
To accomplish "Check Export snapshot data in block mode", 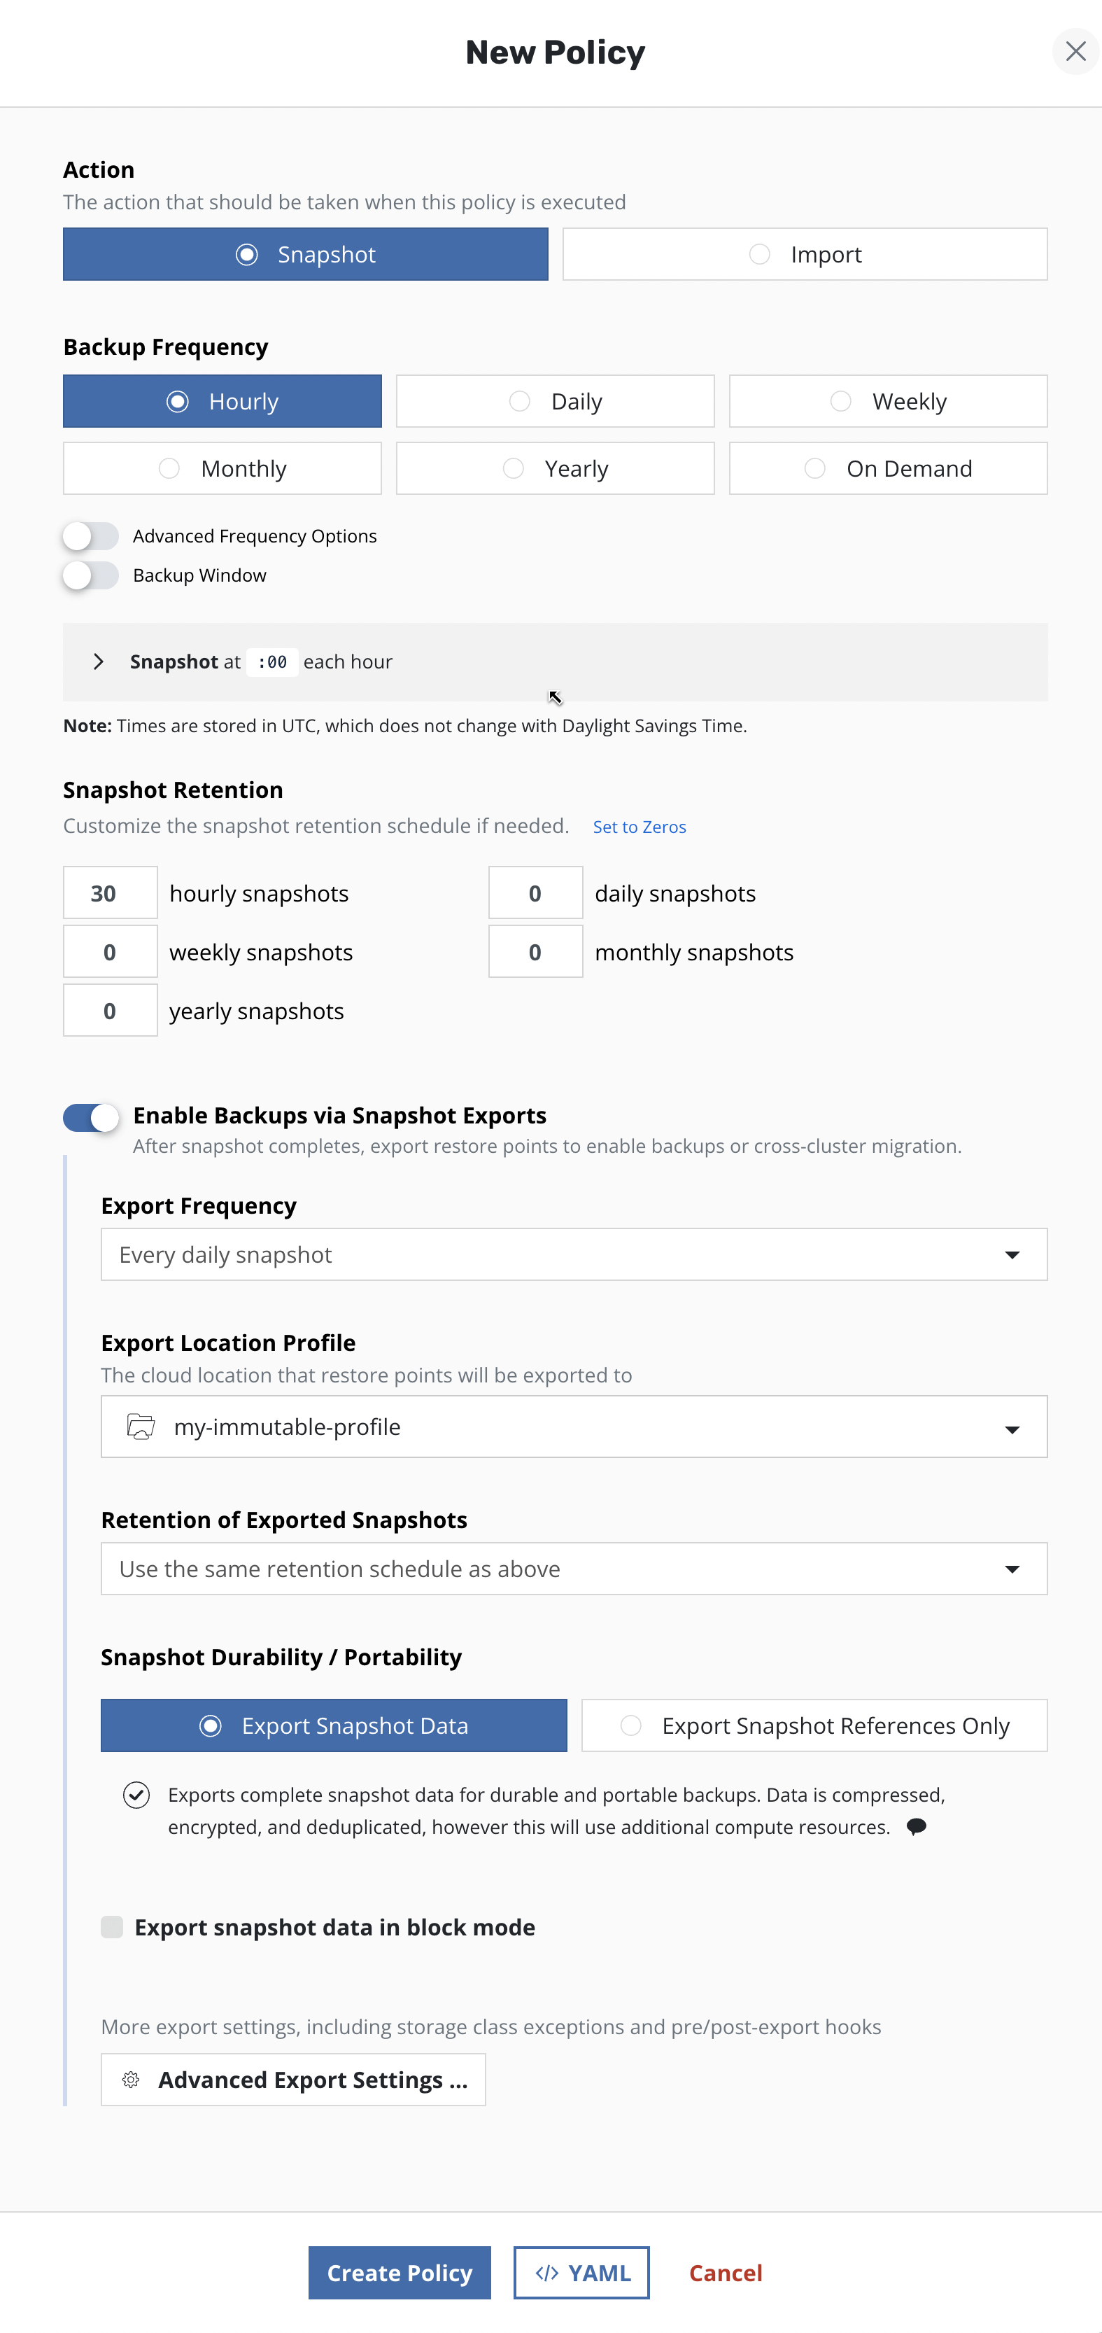I will pos(112,1926).
